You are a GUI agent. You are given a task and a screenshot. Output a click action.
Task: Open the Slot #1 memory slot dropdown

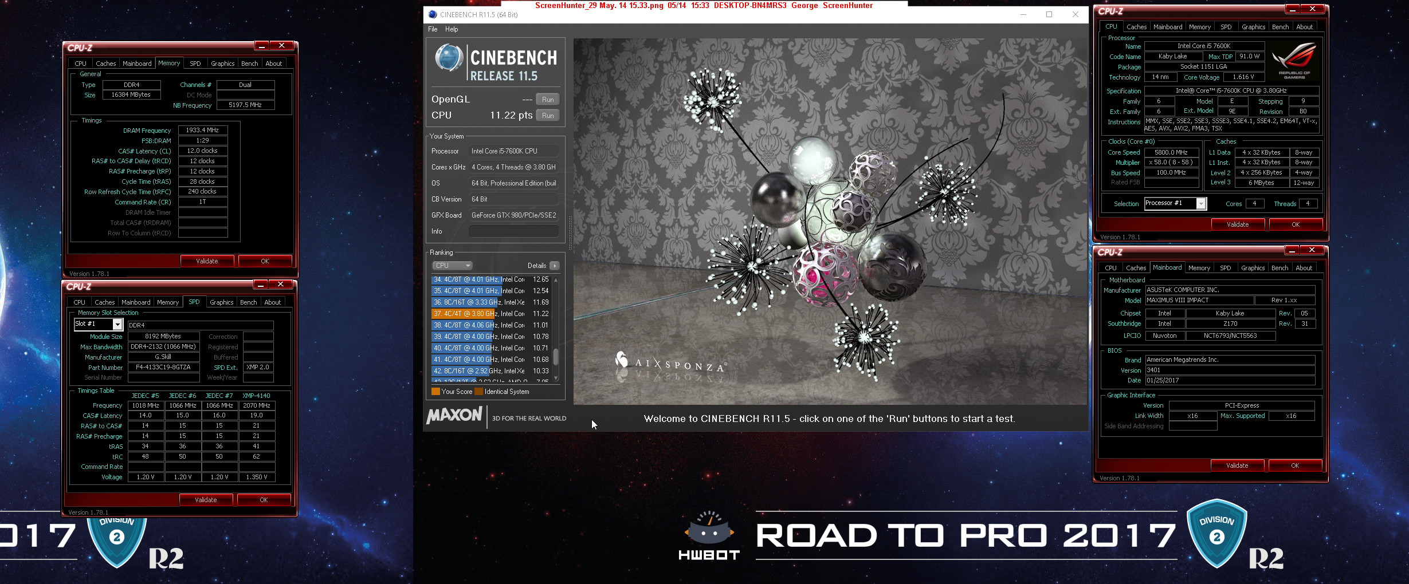[117, 324]
